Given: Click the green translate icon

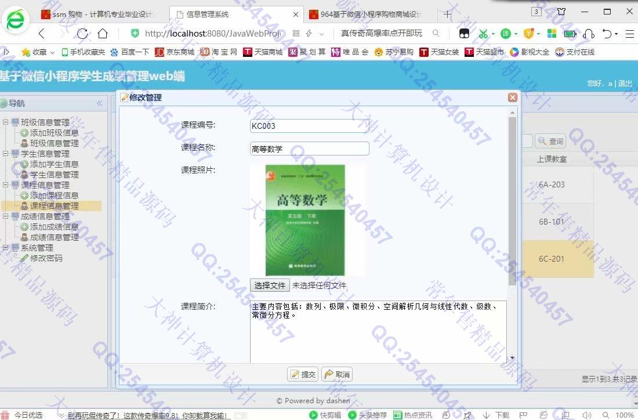Looking at the screenshot, I should click(x=505, y=34).
